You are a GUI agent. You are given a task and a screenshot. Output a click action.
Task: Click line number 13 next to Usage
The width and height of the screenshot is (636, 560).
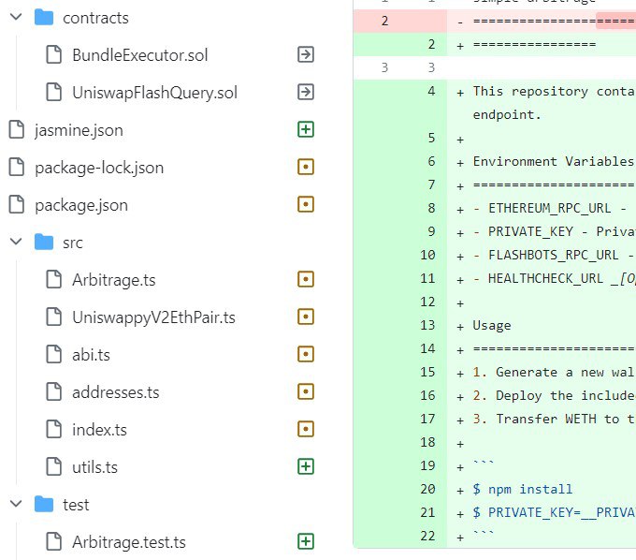(427, 325)
